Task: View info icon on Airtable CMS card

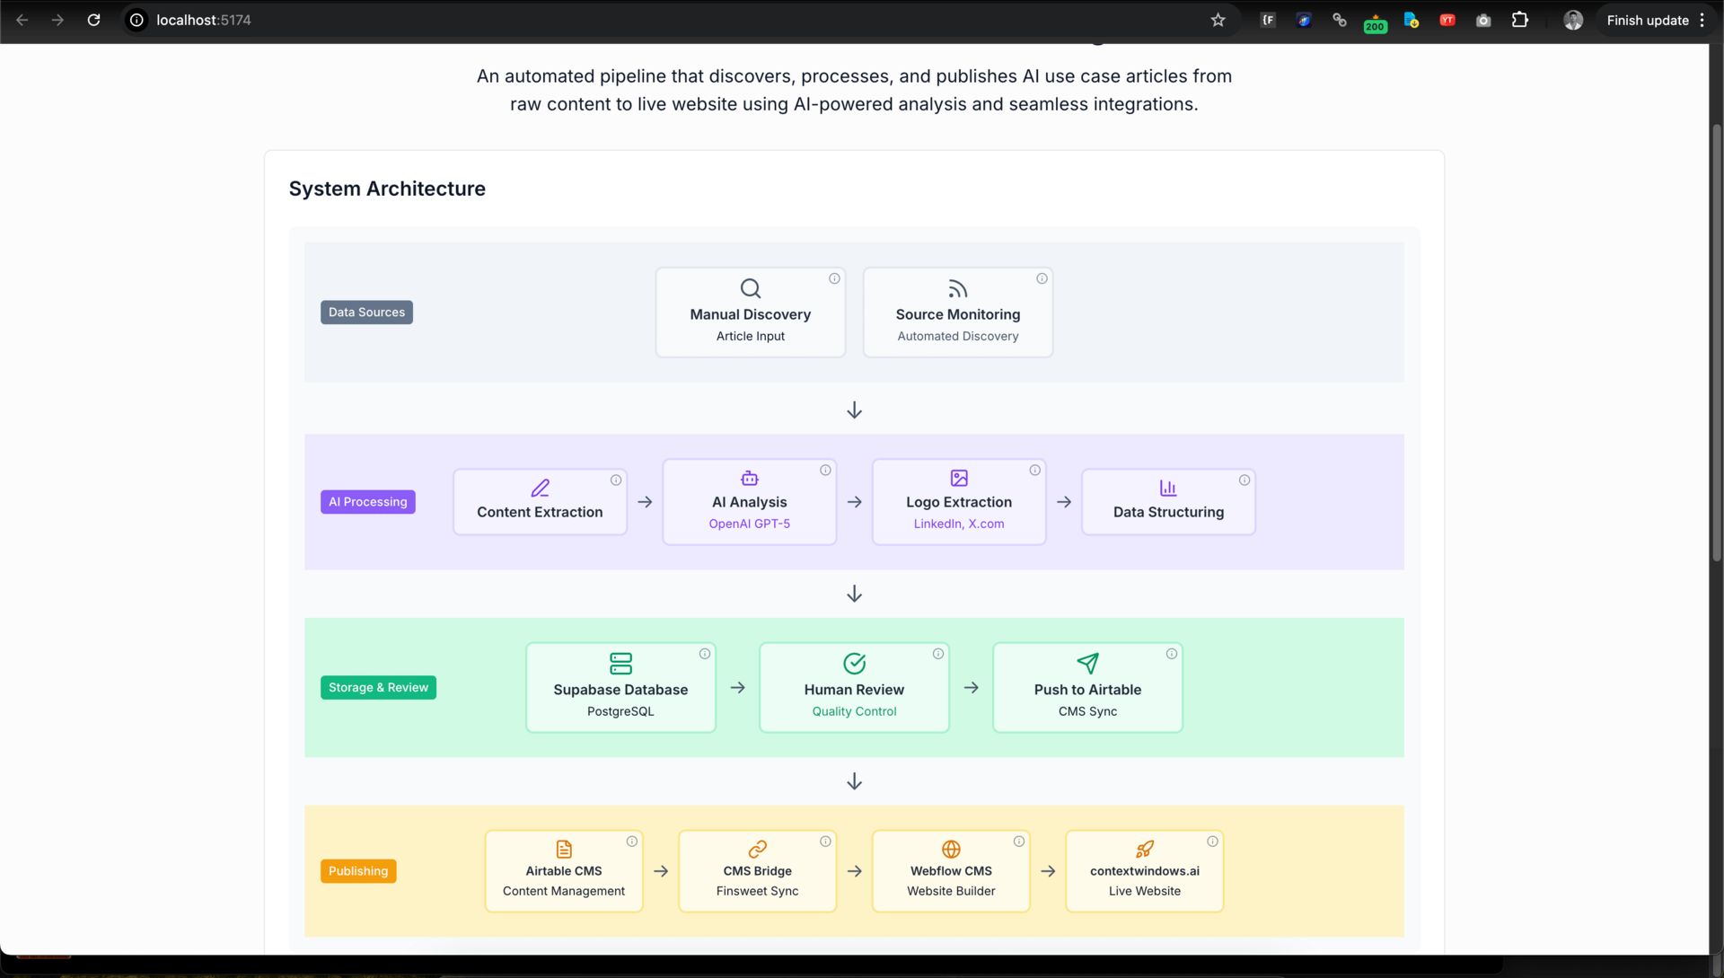Action: 632,841
